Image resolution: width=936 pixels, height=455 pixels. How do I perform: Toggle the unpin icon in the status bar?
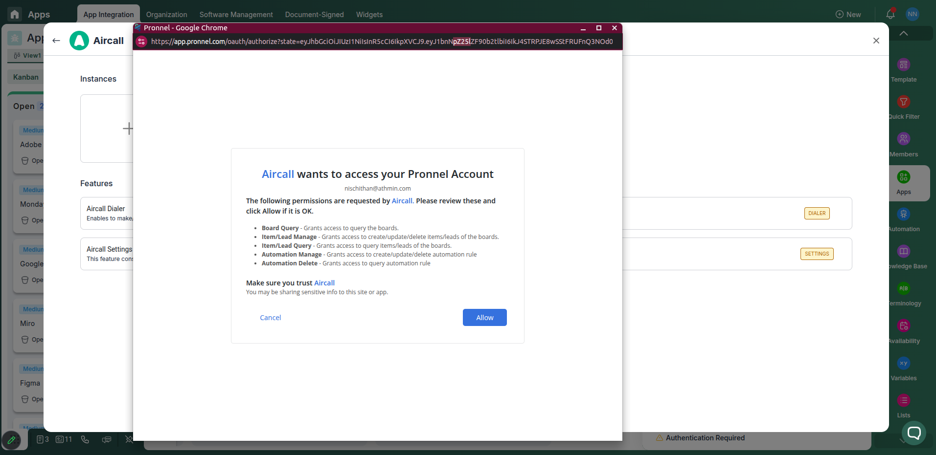(128, 439)
